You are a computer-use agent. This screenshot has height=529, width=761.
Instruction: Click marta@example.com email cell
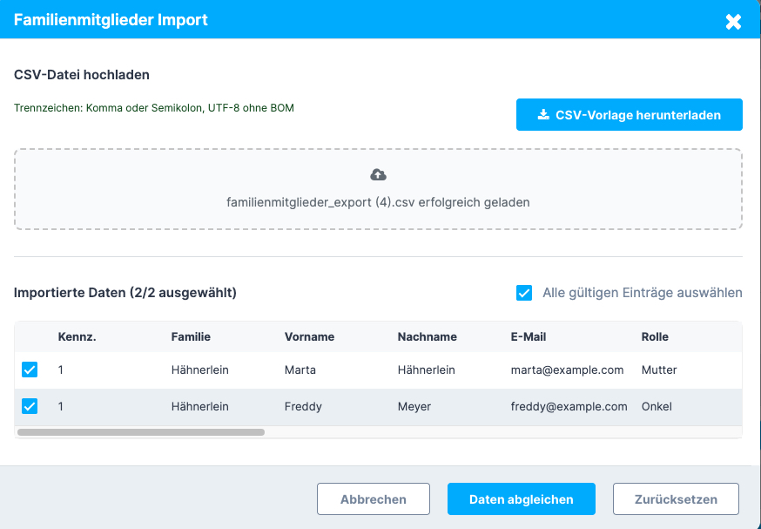tap(567, 370)
